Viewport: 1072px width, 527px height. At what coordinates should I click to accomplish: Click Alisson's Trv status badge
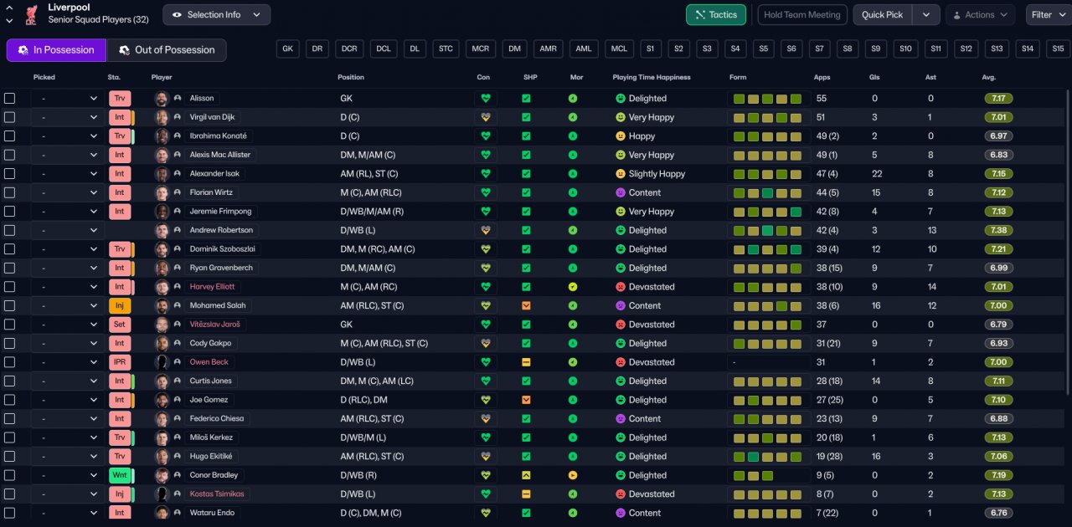click(120, 99)
